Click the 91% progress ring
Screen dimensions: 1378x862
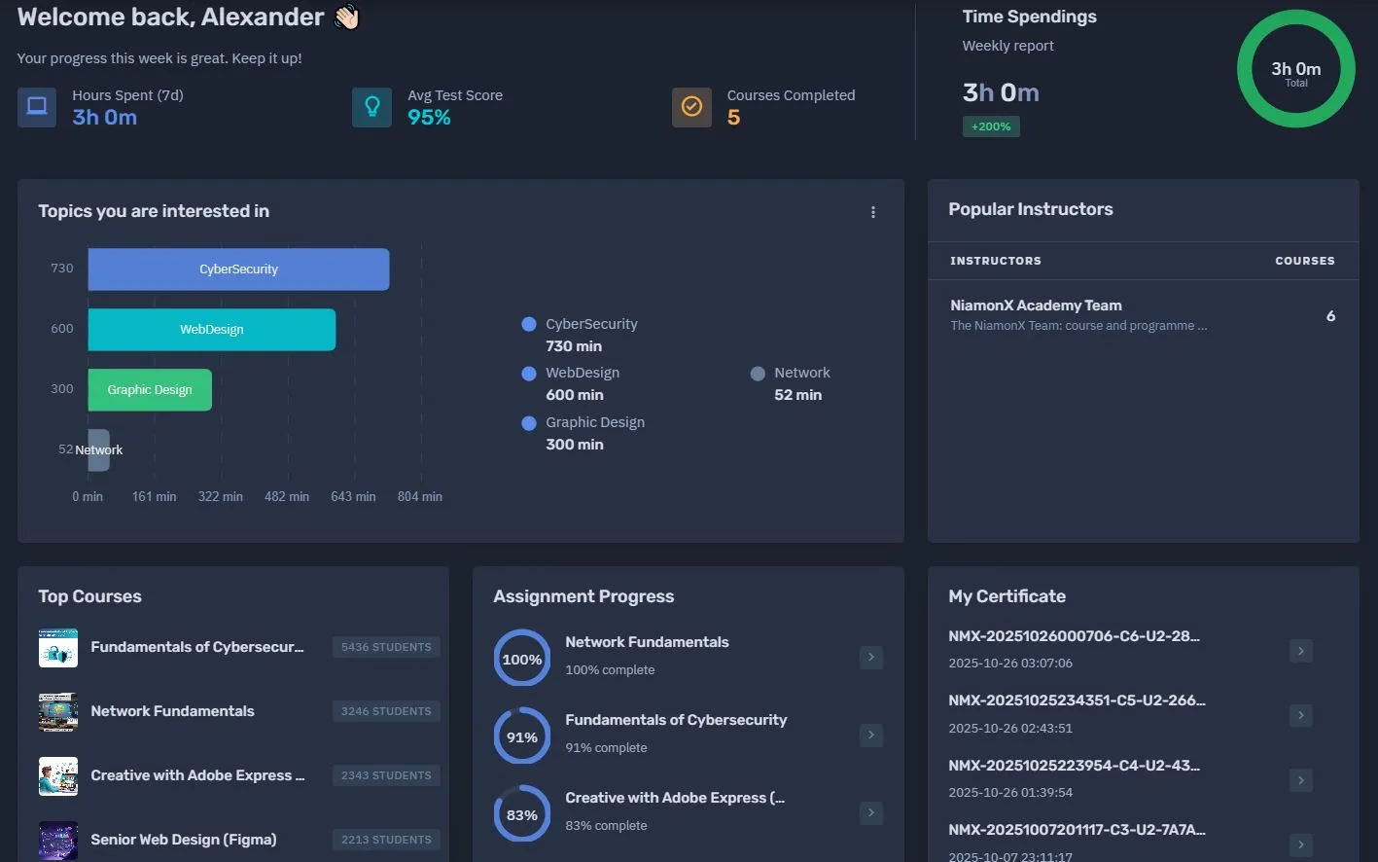(522, 736)
